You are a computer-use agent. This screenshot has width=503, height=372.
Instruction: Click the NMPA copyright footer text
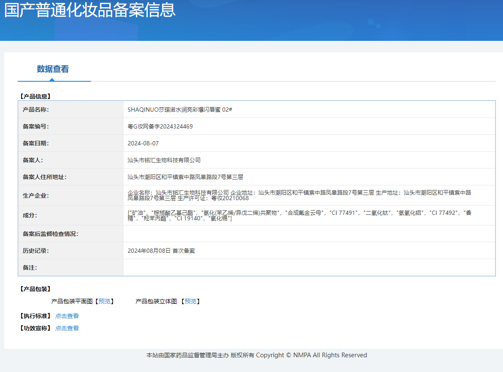(257, 355)
